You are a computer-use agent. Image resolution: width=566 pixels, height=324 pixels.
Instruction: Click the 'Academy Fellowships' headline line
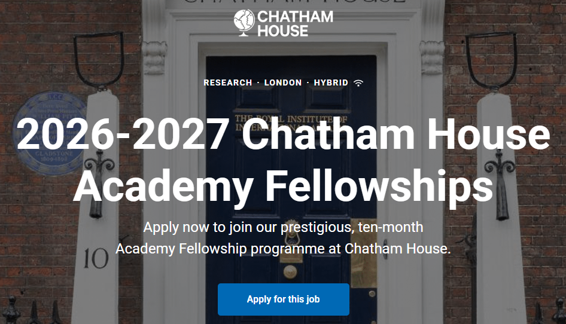tap(283, 186)
